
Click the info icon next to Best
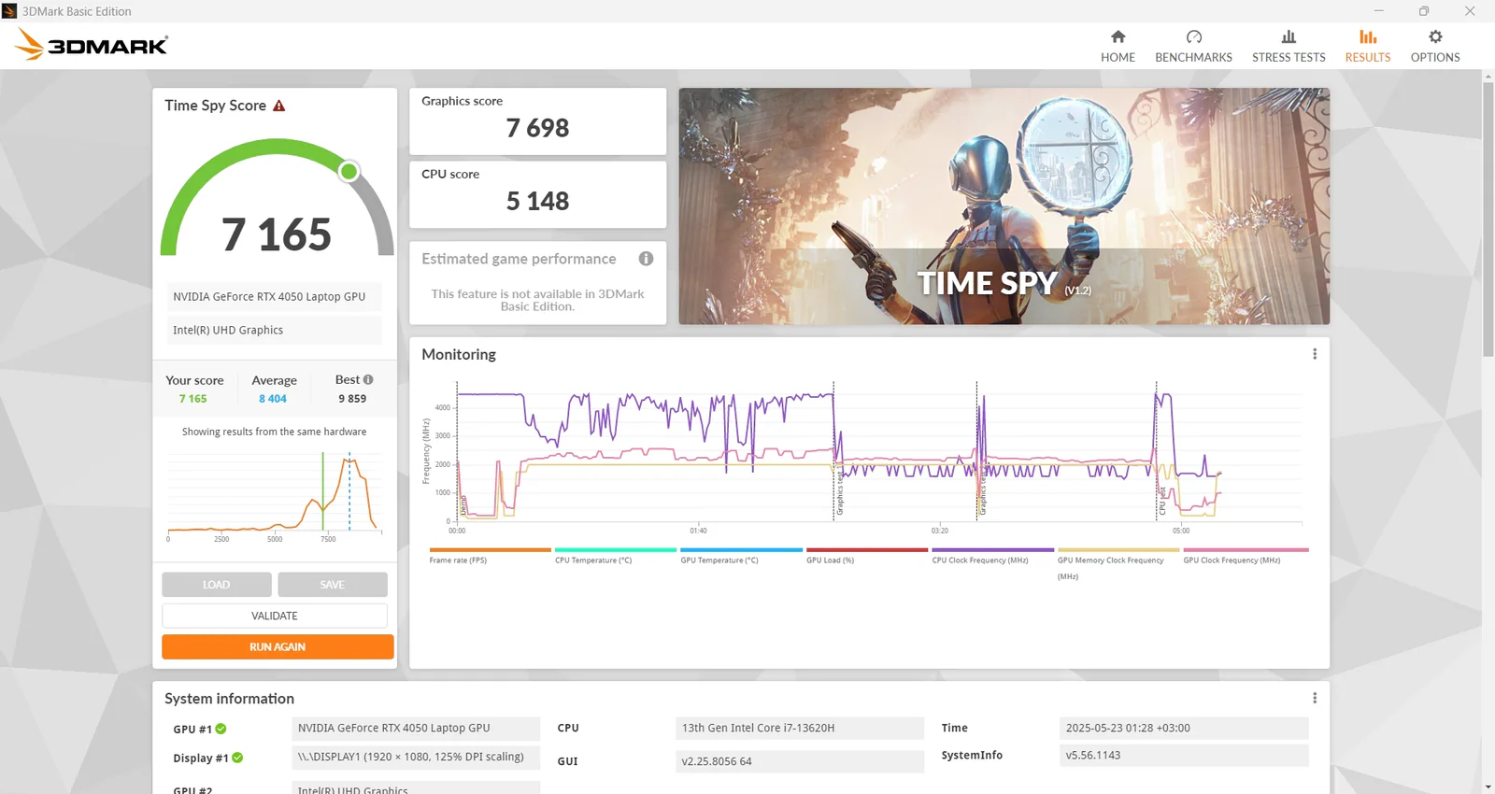[x=368, y=379]
